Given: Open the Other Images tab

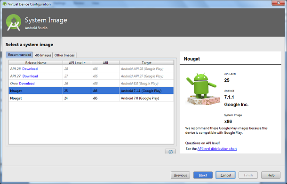Looking at the screenshot, I should click(x=64, y=55).
